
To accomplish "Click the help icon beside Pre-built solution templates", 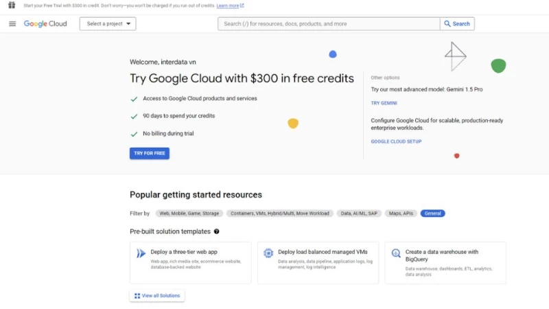I will tap(216, 231).
